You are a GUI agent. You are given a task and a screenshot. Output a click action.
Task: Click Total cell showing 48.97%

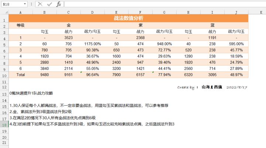[x=236, y=75]
